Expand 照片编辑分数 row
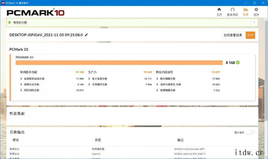The height and width of the screenshot is (159, 268). pos(157,79)
